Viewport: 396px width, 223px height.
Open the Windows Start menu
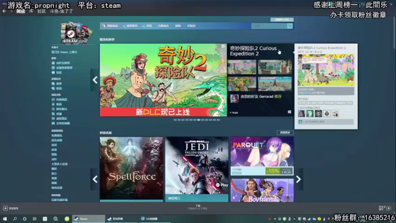tap(5, 219)
